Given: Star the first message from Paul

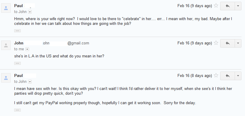Looking at the screenshot, I should click(x=216, y=6).
